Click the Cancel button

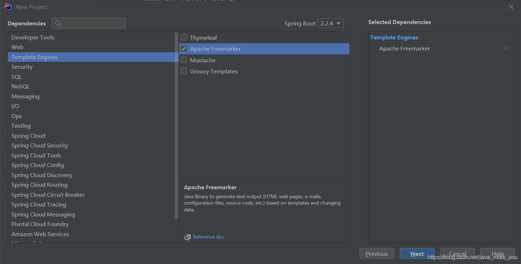point(457,254)
